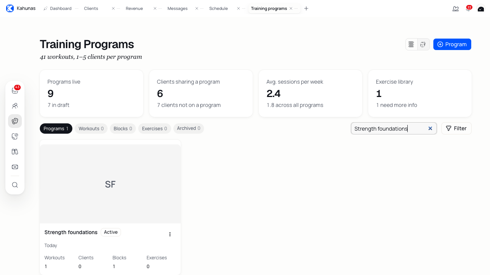Screen dimensions: 490x275
Task: Open more options for Revenue tab
Action: coord(160,8)
